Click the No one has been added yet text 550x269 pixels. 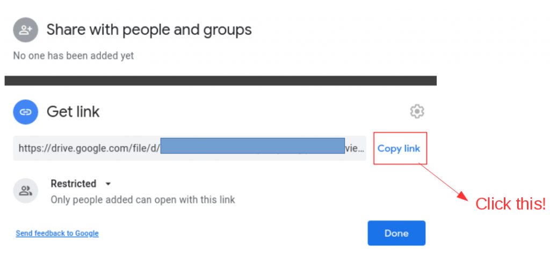(73, 56)
